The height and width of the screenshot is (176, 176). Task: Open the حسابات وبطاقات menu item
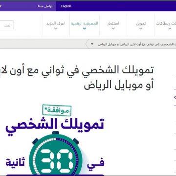166,23
